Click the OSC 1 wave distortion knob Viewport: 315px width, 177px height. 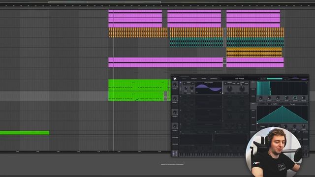pos(242,88)
